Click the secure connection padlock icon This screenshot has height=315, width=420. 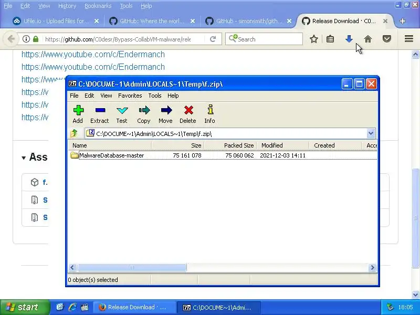click(36, 39)
